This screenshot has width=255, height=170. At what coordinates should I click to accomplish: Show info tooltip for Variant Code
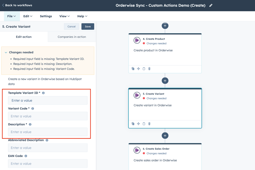coord(33,109)
